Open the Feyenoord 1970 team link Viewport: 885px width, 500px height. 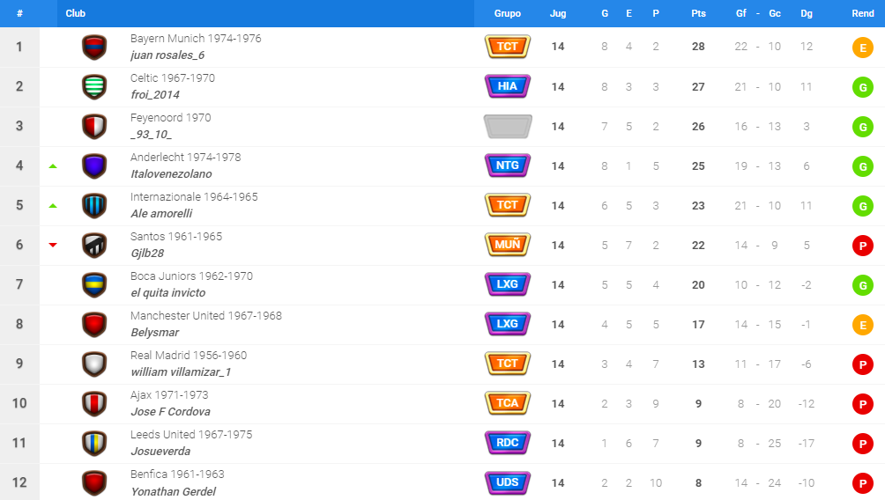(x=170, y=118)
